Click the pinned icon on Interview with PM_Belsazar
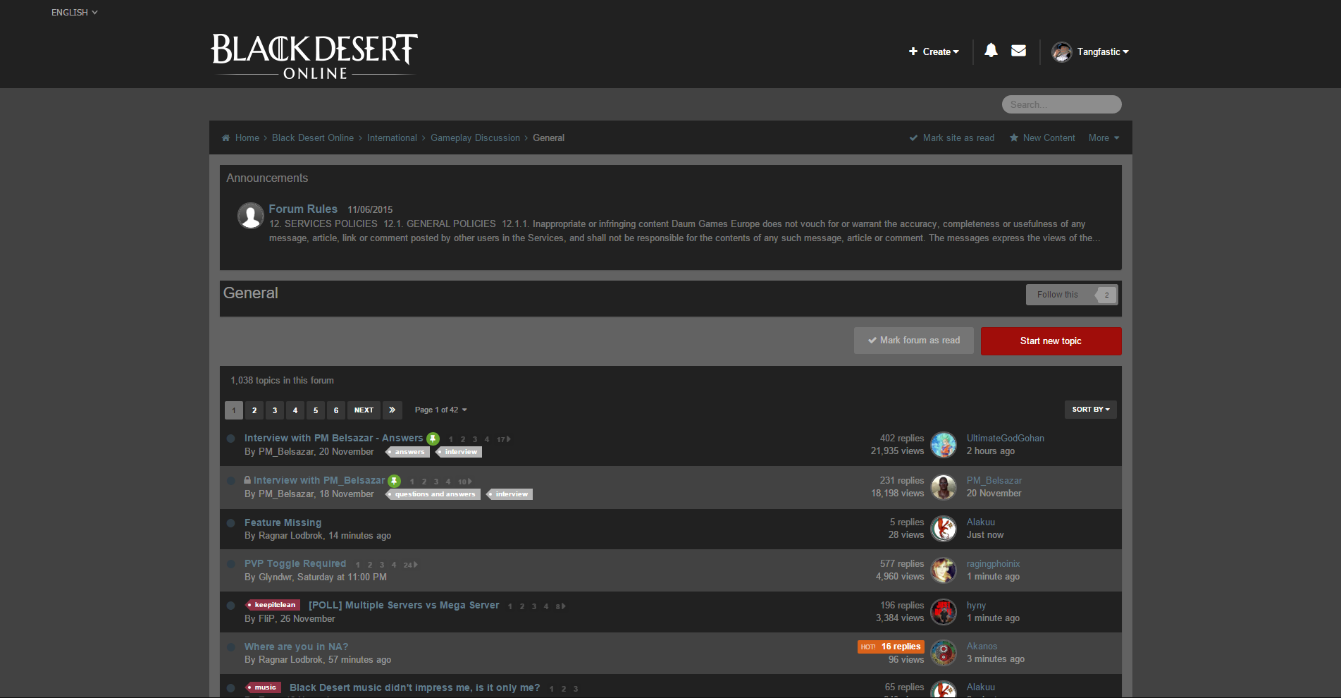The width and height of the screenshot is (1341, 698). pyautogui.click(x=395, y=481)
